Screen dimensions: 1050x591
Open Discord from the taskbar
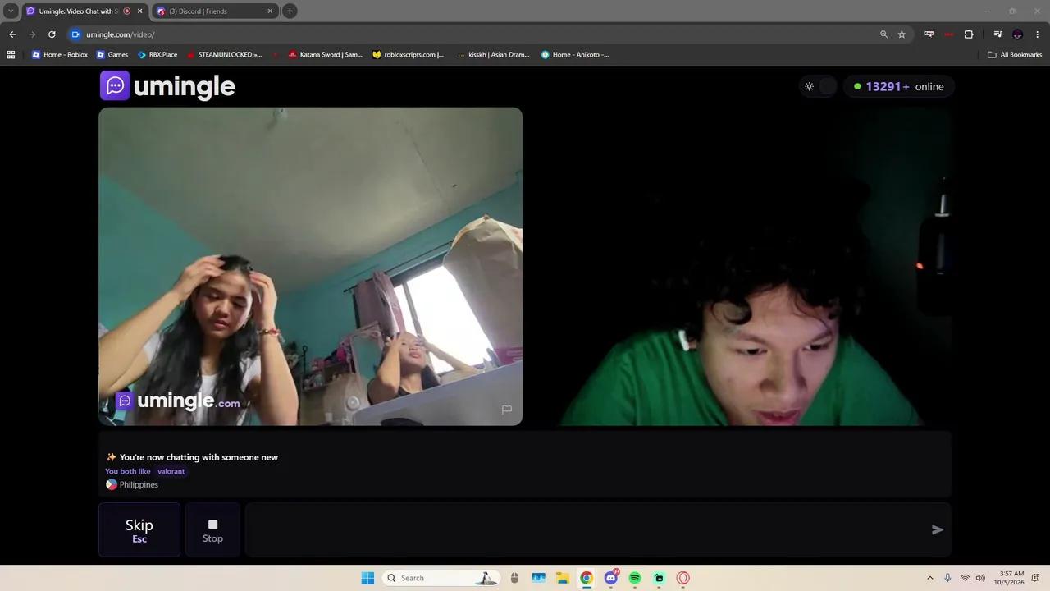(x=610, y=578)
